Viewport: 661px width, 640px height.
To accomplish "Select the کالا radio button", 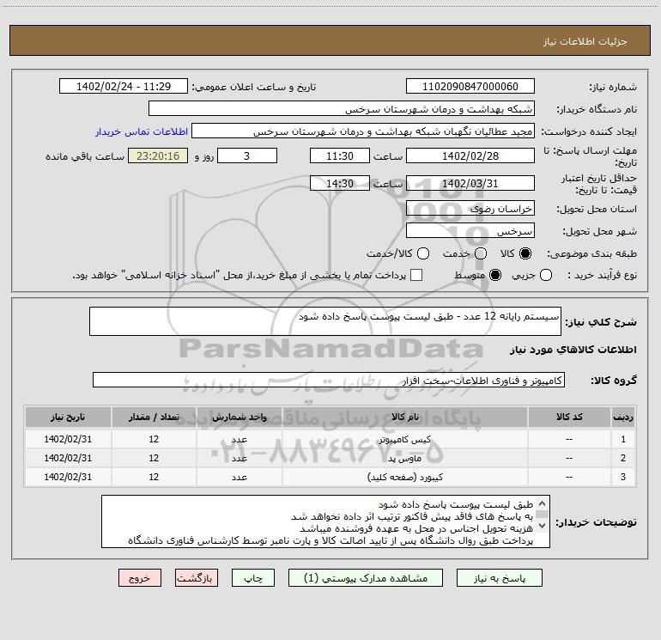I will (525, 253).
